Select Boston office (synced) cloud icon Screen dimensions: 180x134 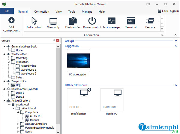point(8,89)
